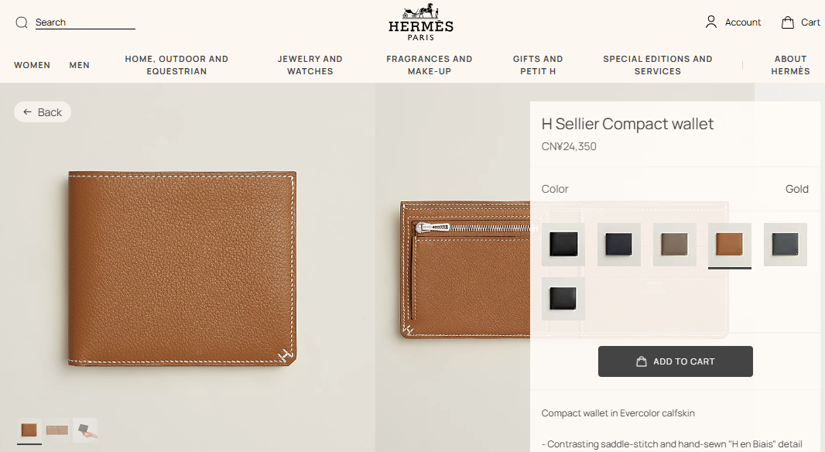The image size is (825, 452).
Task: Click the Hermès Paris carriage logo
Action: click(x=421, y=22)
